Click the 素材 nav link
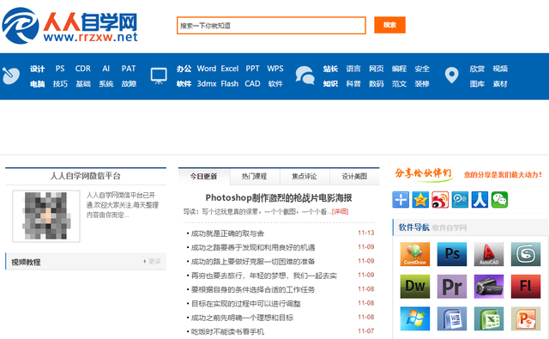This screenshot has height=339, width=549. click(500, 84)
